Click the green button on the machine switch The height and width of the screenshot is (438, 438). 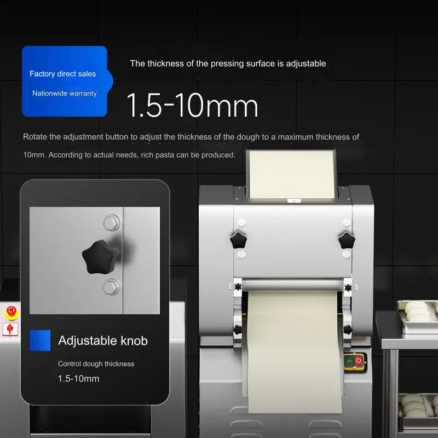click(349, 361)
